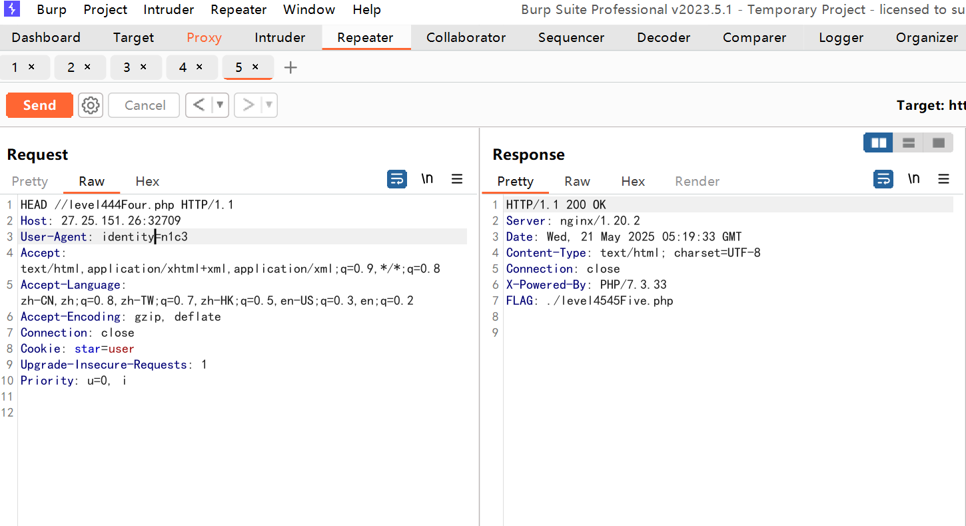Open Repeater settings gear icon
The image size is (966, 526).
tap(91, 105)
